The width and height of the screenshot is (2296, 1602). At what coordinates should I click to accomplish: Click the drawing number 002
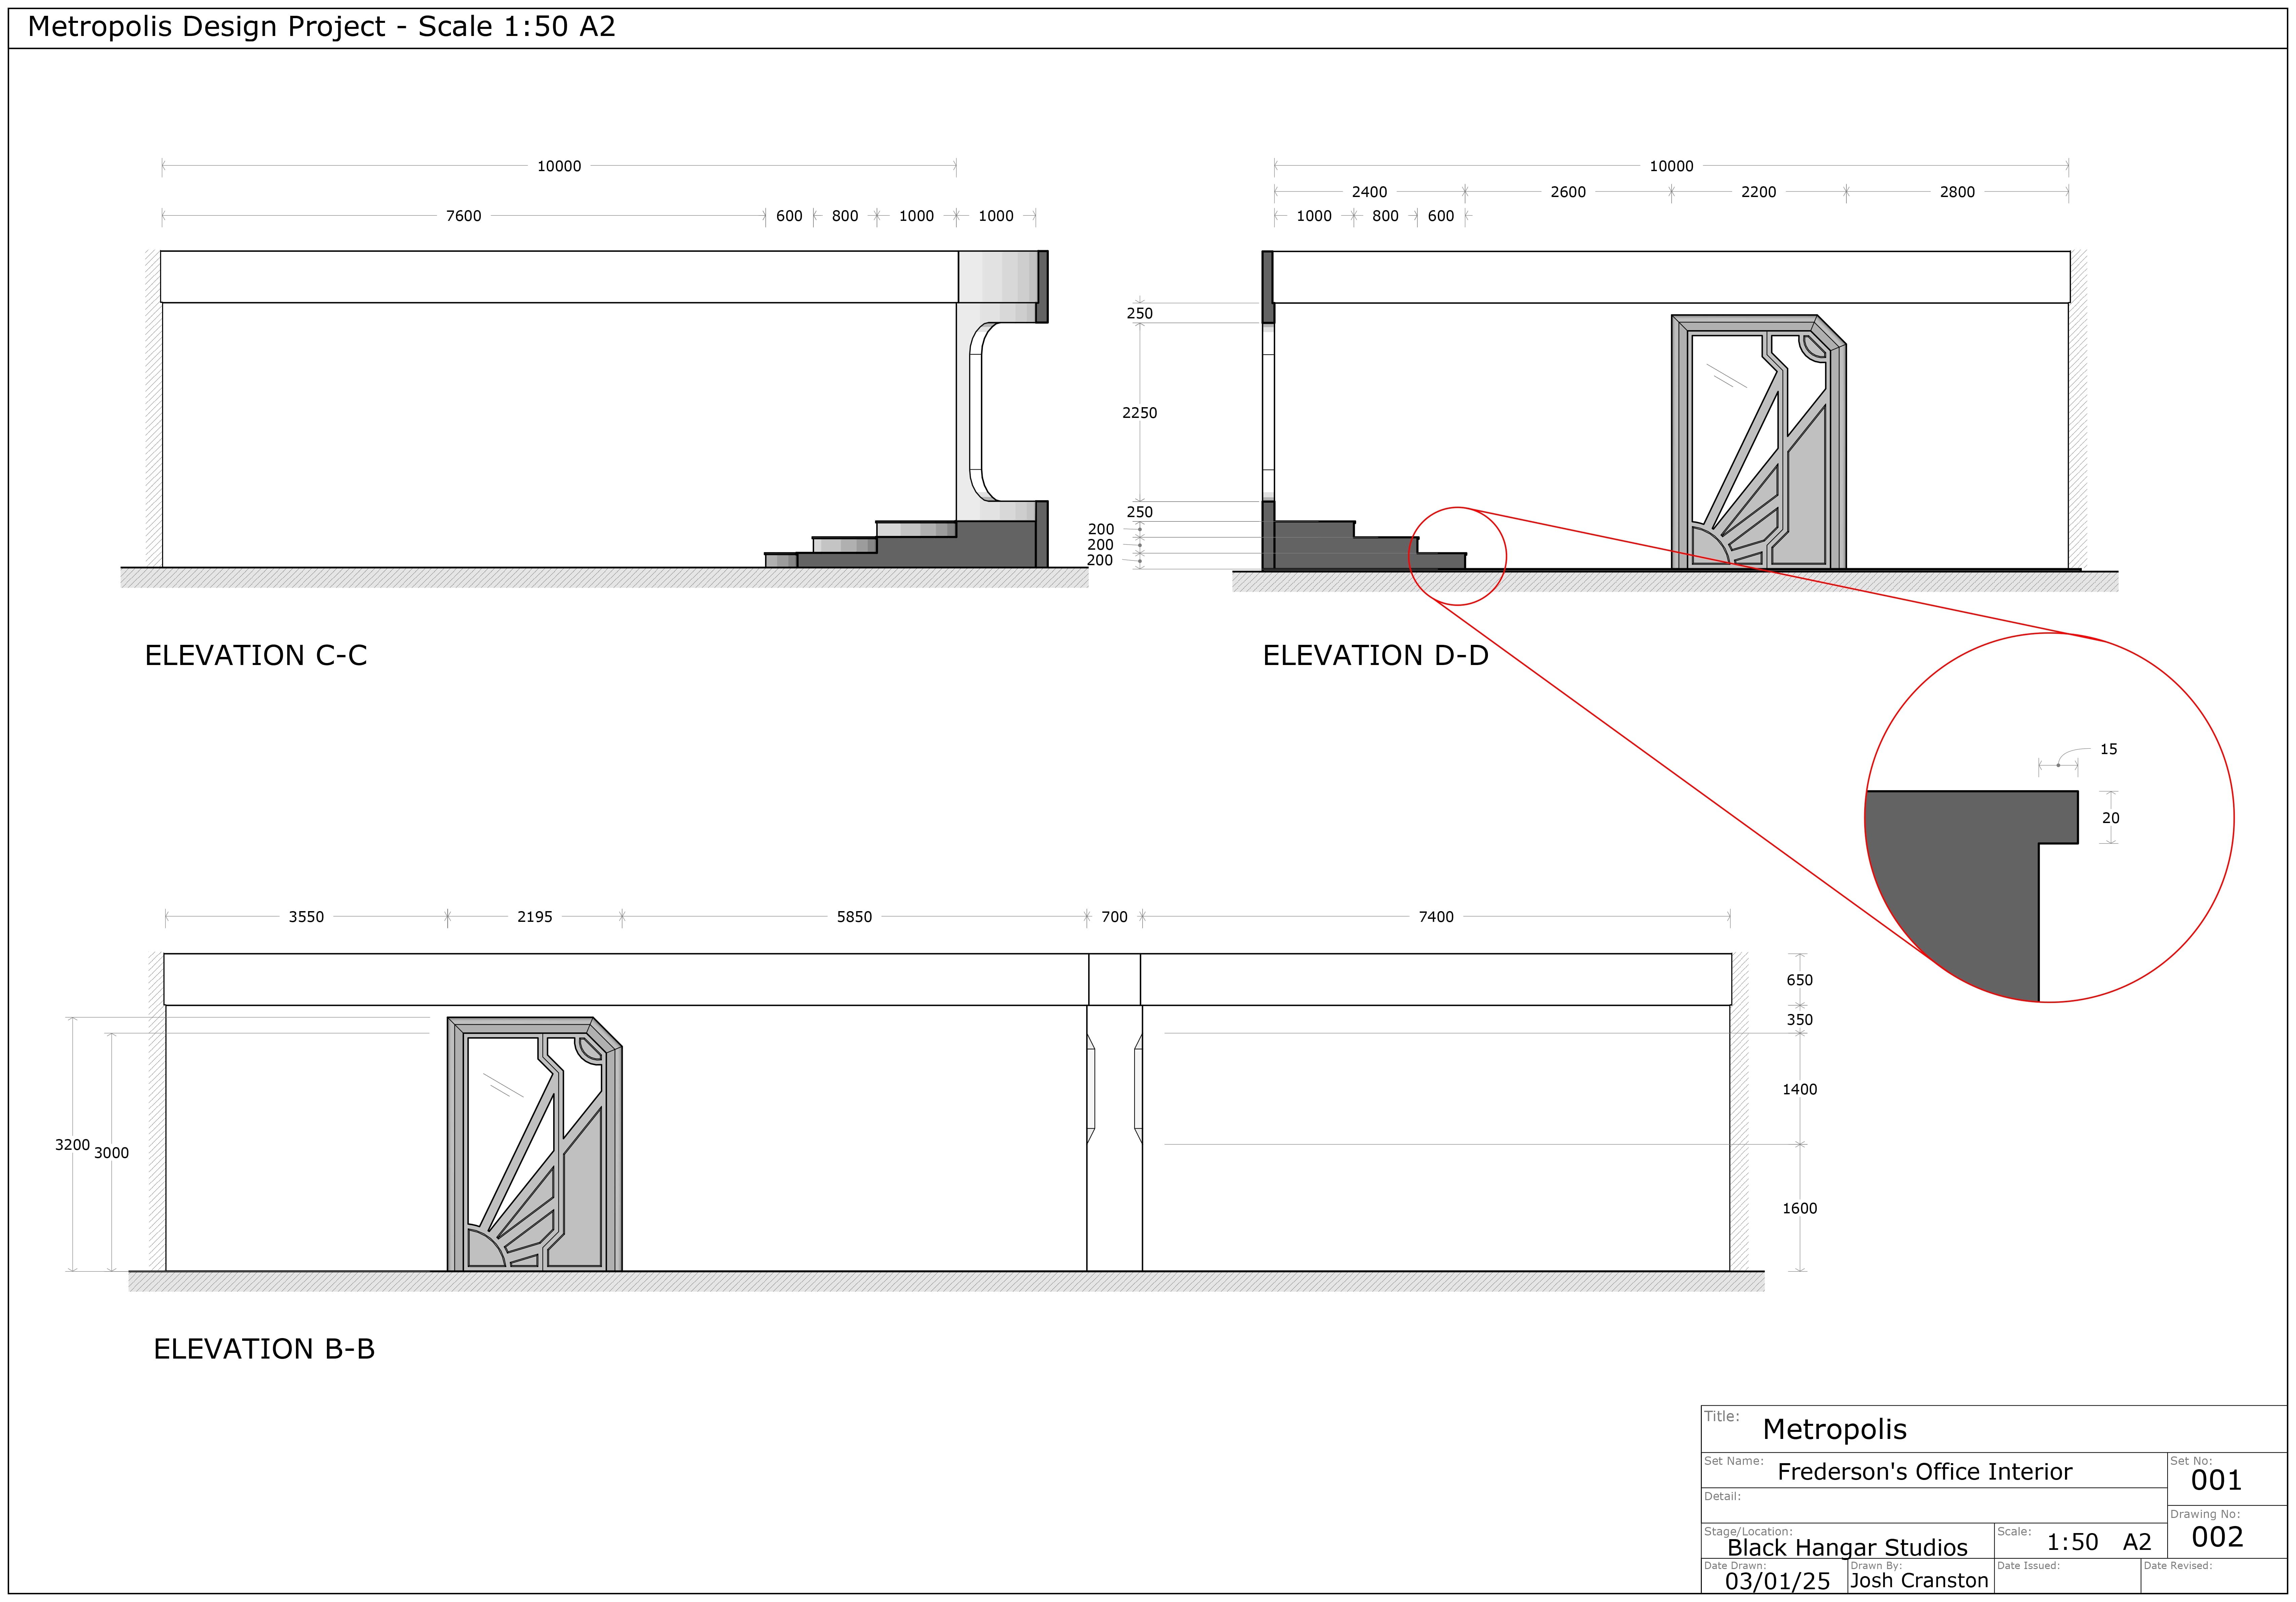tap(2217, 1537)
